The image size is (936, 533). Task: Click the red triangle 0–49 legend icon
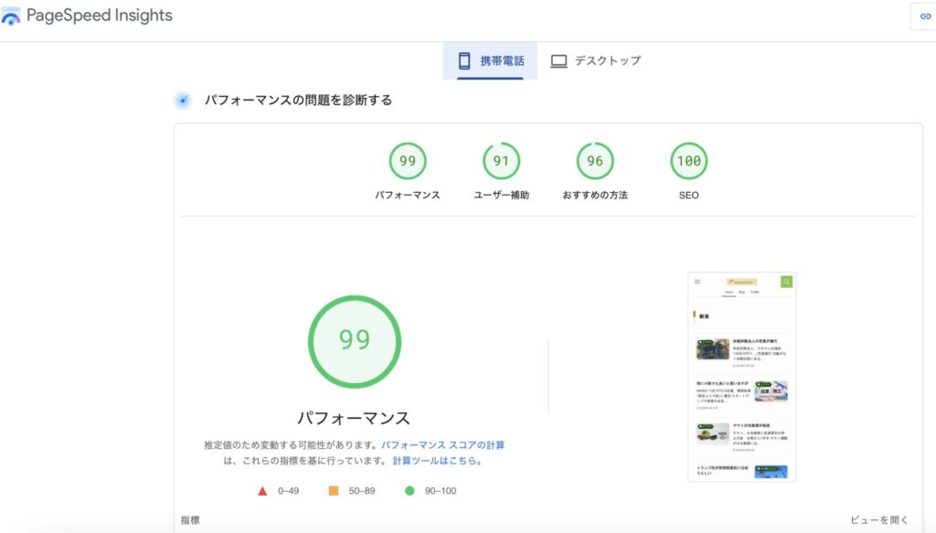262,491
